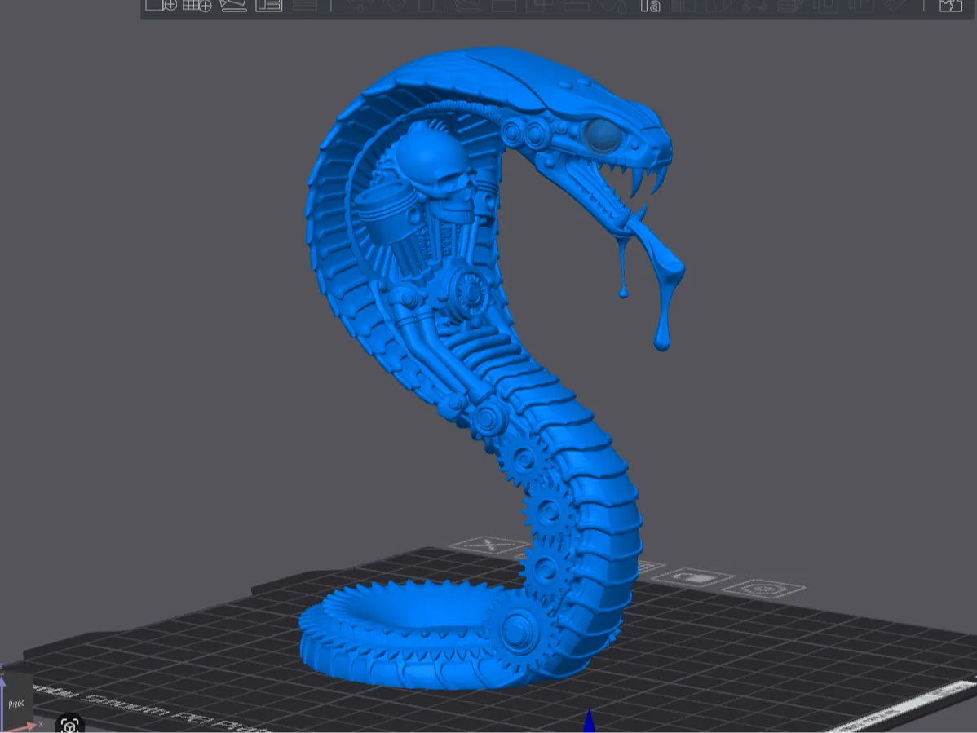Click the X remove-plate icon on the bed
Image resolution: width=977 pixels, height=733 pixels.
488,545
